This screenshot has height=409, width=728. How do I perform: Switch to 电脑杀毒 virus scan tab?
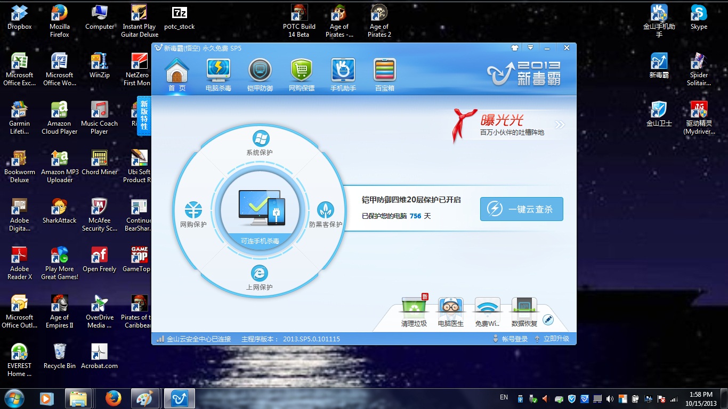point(219,75)
